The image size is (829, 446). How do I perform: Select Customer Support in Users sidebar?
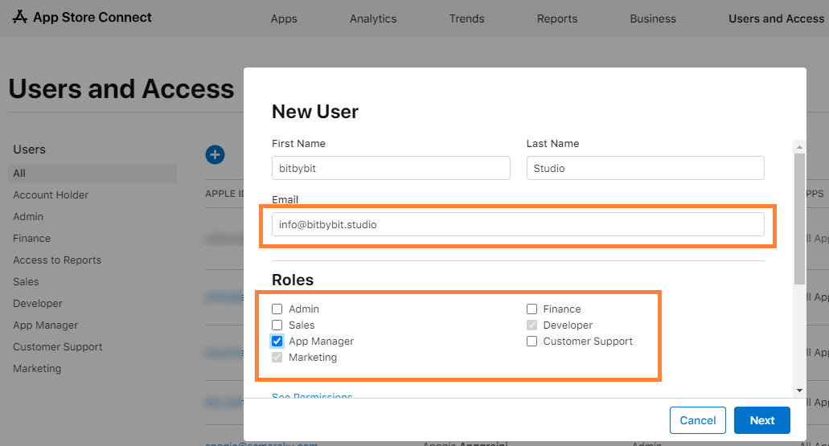click(x=58, y=346)
